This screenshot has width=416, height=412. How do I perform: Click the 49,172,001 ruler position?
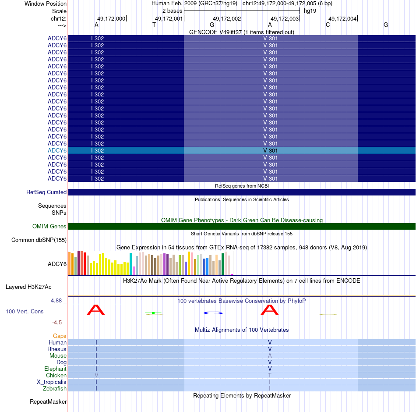point(169,18)
